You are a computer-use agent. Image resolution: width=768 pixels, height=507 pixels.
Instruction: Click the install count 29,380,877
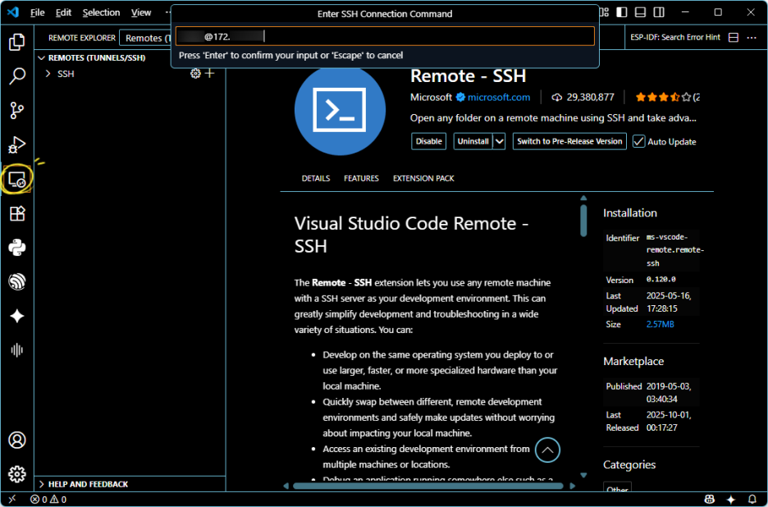click(583, 97)
